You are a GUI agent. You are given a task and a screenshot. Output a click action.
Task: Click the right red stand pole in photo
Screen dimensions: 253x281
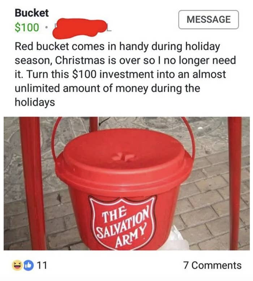click(x=235, y=183)
